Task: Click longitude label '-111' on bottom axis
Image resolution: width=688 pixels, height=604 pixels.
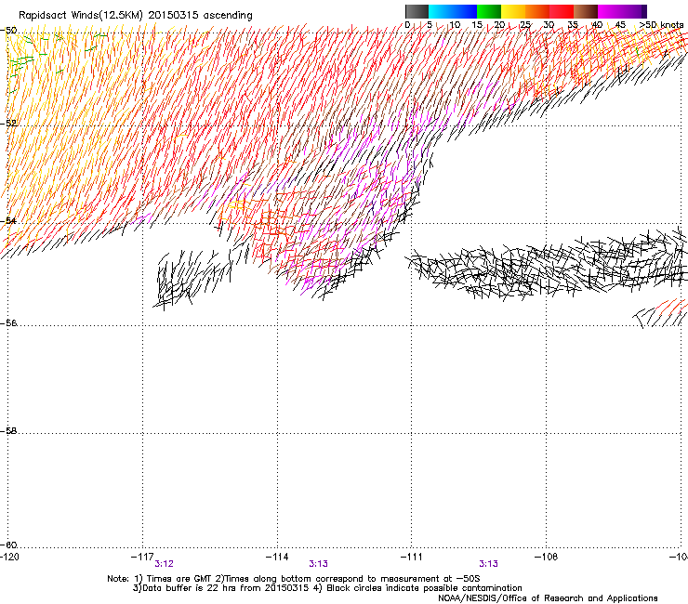Action: [x=411, y=557]
